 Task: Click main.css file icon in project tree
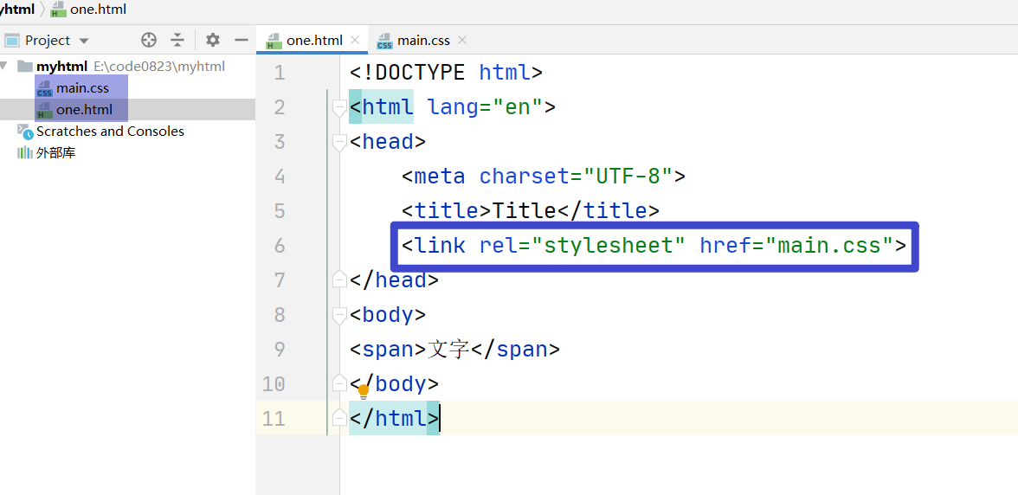44,88
